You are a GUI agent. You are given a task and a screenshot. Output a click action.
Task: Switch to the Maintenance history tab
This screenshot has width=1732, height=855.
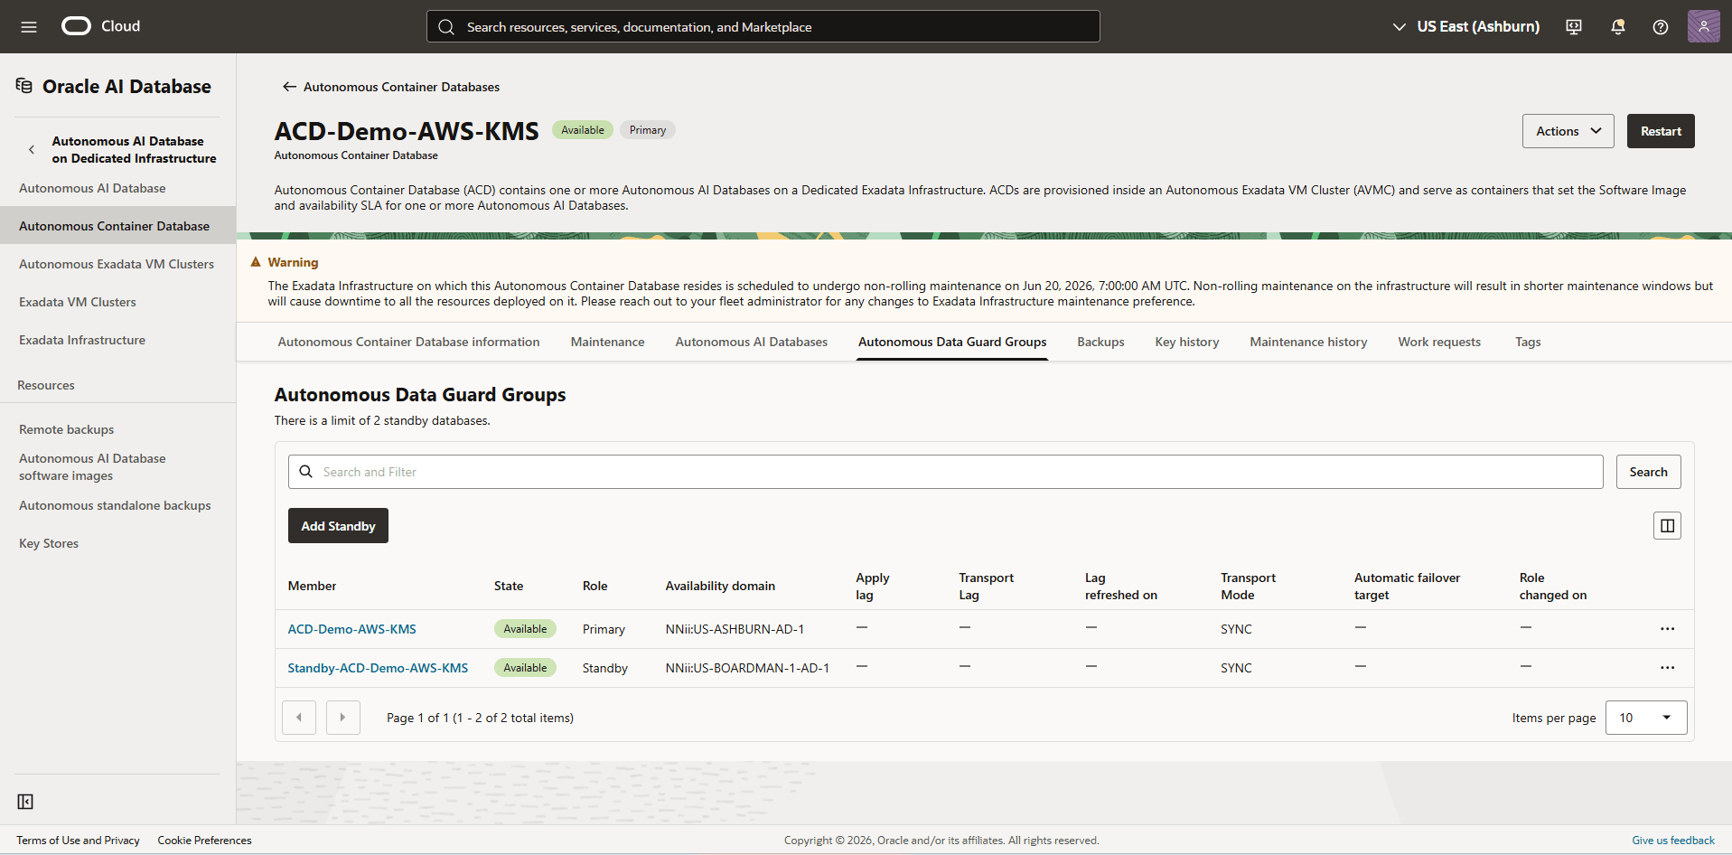1308,342
